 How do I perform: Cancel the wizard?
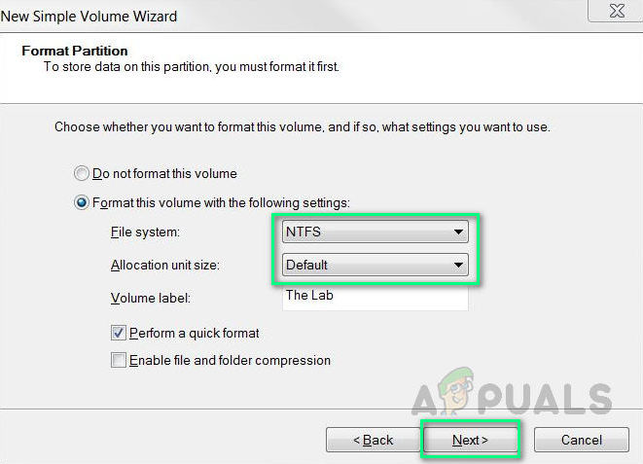582,440
